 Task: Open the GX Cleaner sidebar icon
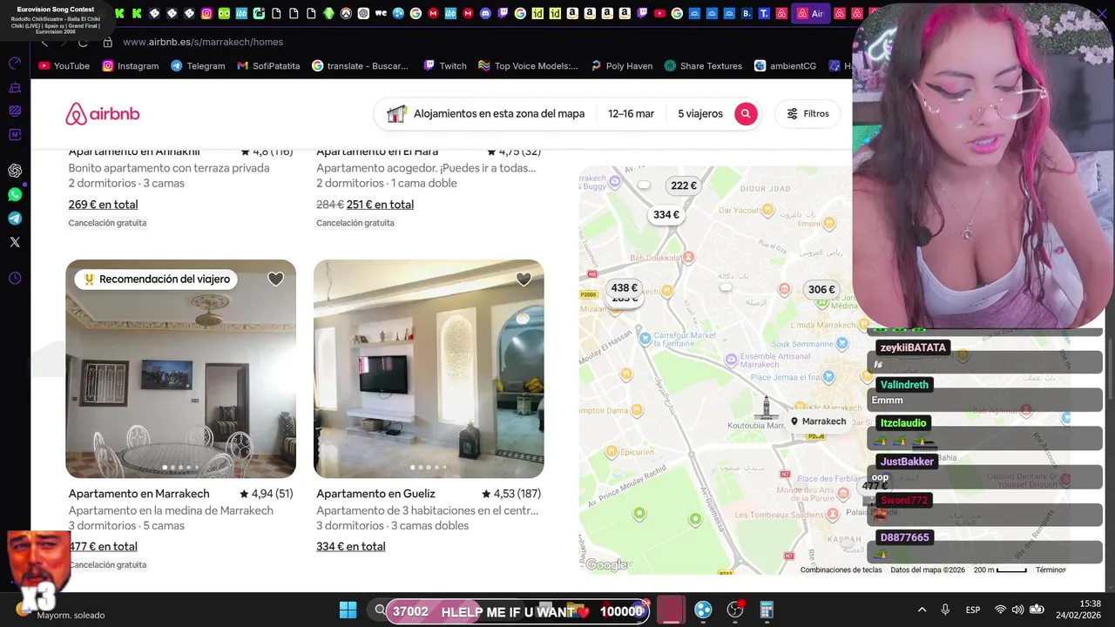point(15,88)
